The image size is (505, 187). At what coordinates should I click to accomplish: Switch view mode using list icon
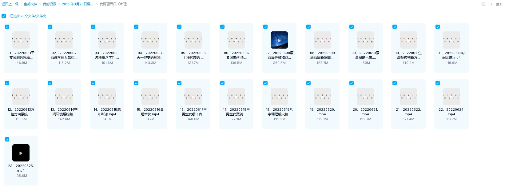coord(484,4)
